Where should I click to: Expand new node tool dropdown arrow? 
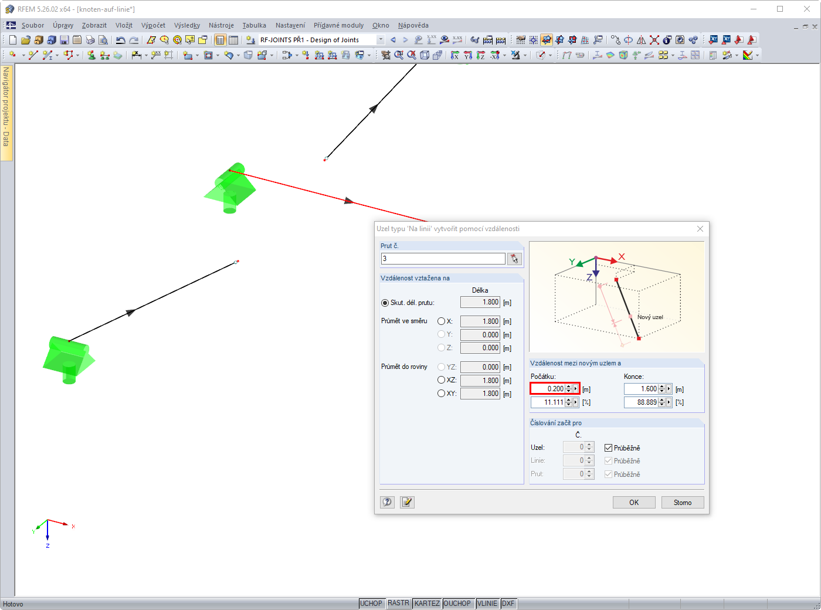point(23,56)
